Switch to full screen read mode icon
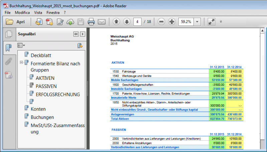The image size is (267, 152). [212, 22]
